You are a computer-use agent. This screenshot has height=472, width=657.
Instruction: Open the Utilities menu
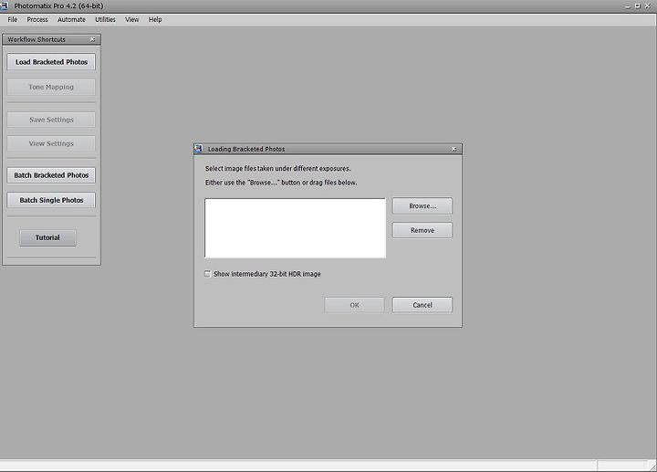click(x=105, y=20)
